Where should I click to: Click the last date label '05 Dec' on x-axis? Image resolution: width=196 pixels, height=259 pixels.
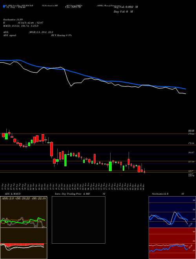tap(144, 186)
